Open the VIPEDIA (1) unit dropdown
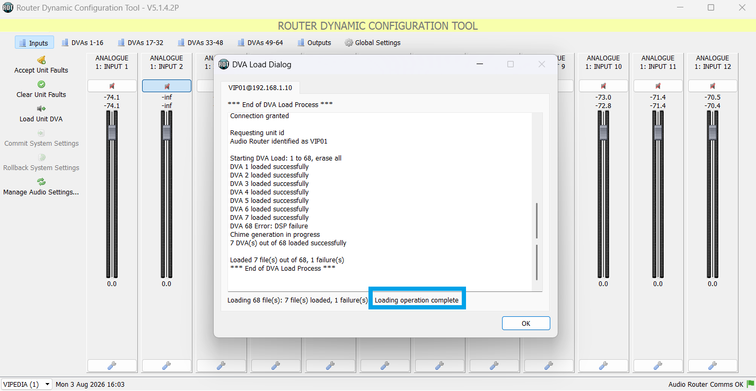Screen dimensions: 756x391 pos(27,384)
